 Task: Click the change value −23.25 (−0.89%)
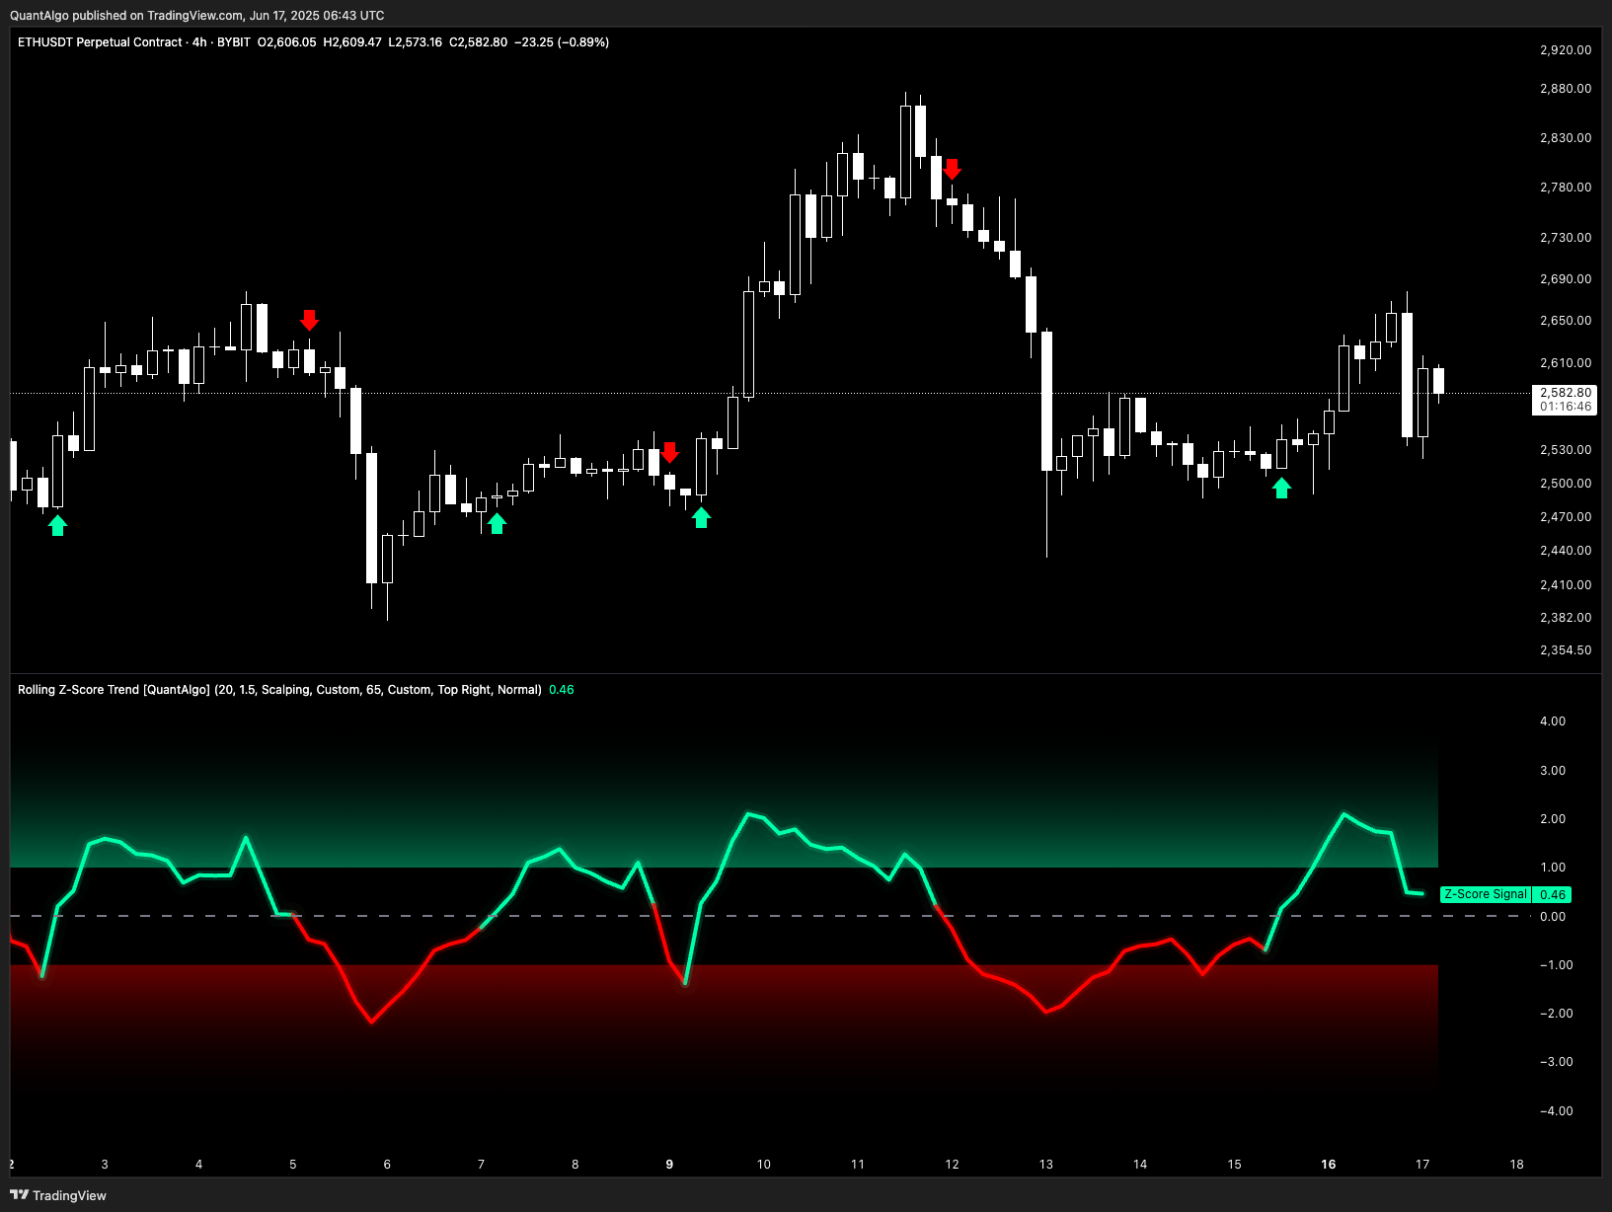coord(562,42)
